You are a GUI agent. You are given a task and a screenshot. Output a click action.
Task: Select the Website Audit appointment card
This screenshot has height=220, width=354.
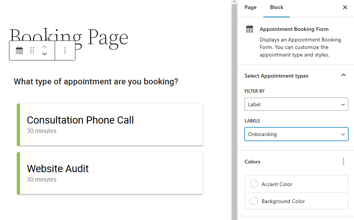point(110,173)
